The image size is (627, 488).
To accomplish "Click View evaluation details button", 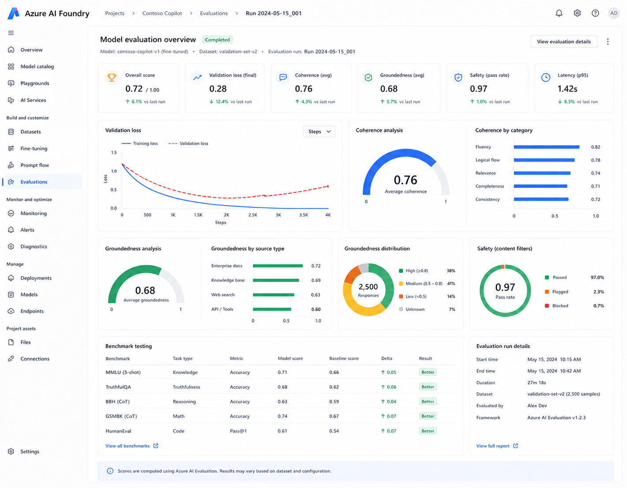I will [x=564, y=41].
